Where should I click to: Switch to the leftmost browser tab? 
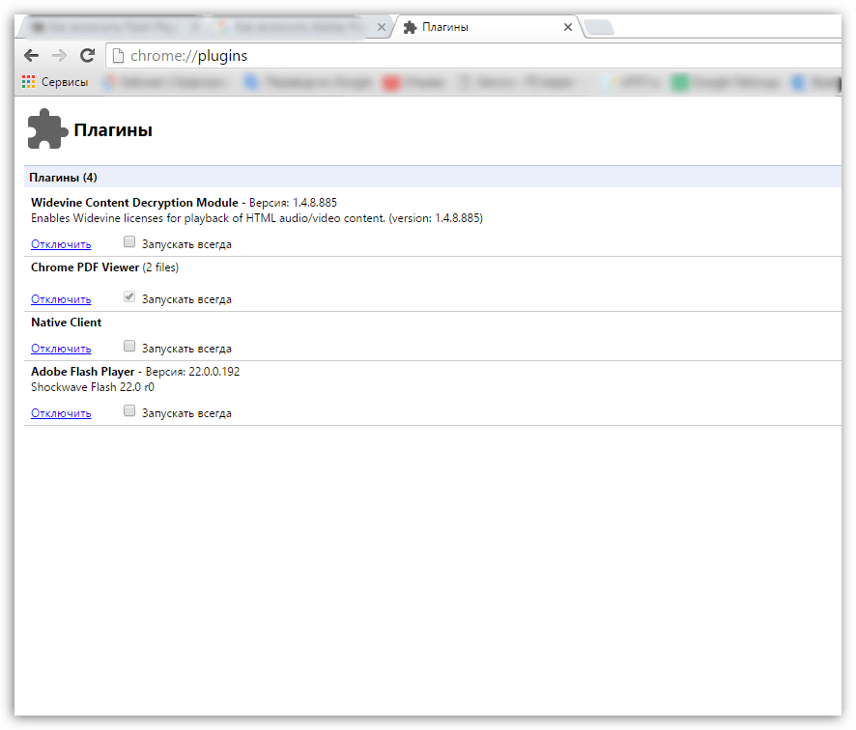pos(106,27)
